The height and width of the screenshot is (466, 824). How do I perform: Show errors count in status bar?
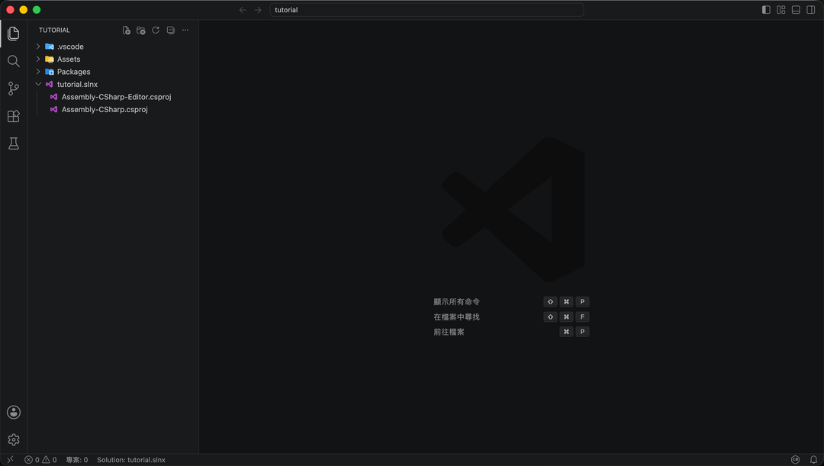coord(33,460)
